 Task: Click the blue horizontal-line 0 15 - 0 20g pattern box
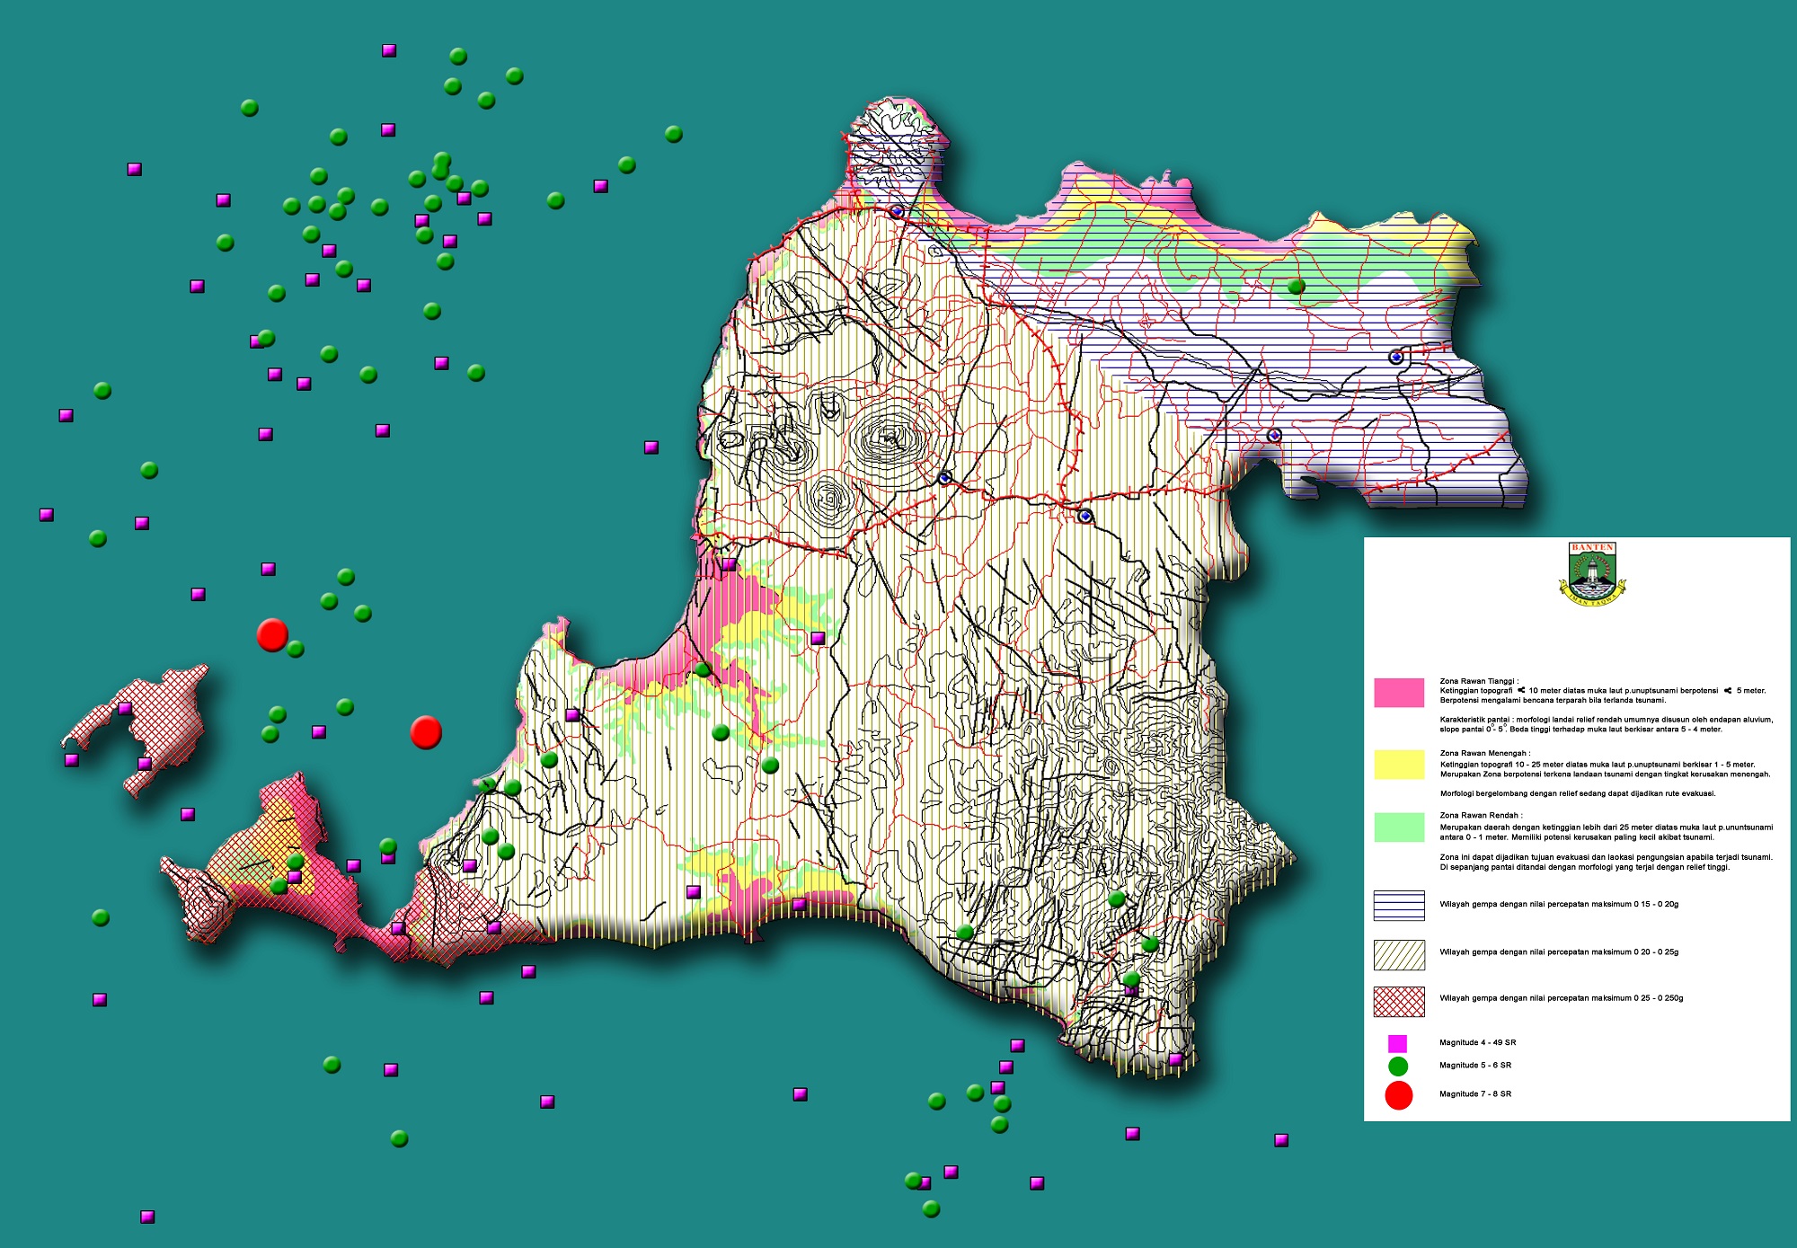coord(1399,906)
